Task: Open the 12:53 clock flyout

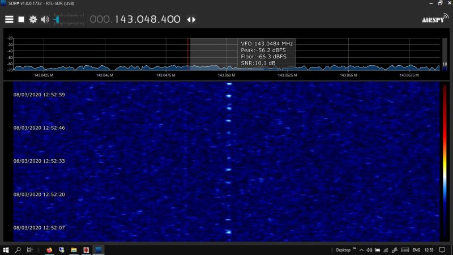Action: pos(429,250)
